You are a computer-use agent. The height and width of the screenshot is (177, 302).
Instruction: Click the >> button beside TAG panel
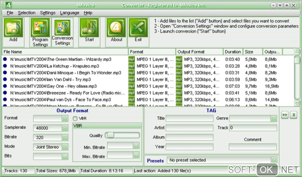point(285,115)
